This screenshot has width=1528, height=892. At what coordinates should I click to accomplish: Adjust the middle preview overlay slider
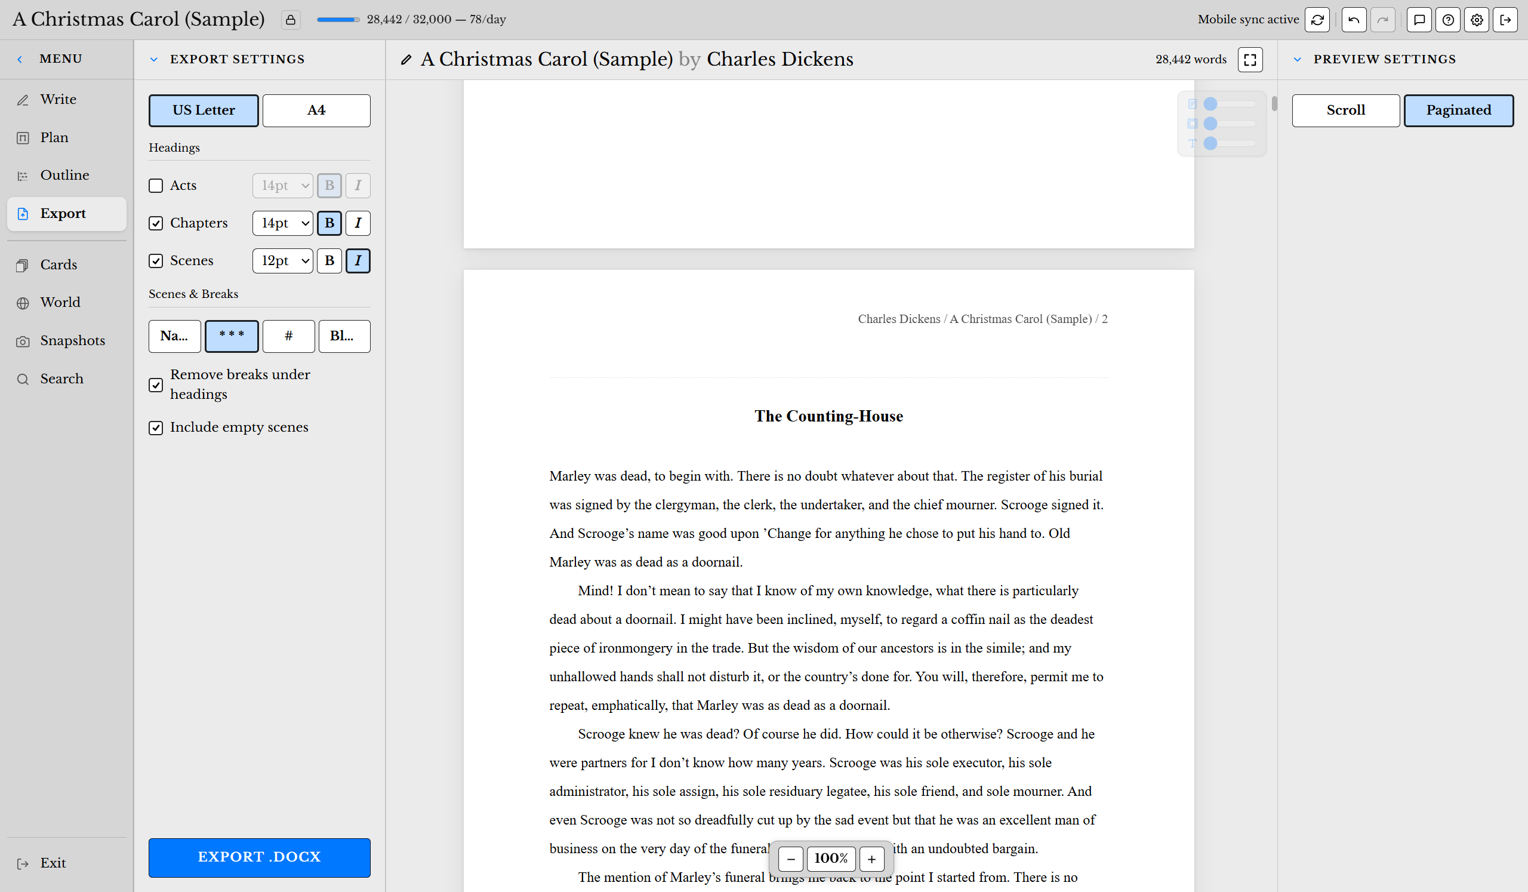(x=1230, y=124)
